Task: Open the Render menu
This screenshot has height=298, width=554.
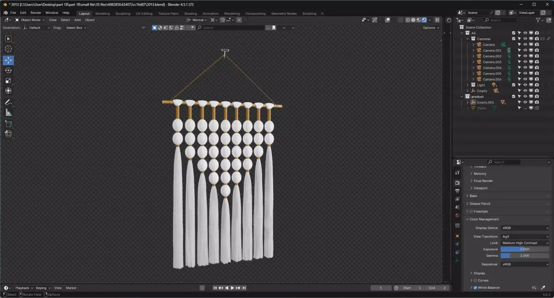Action: coord(36,13)
